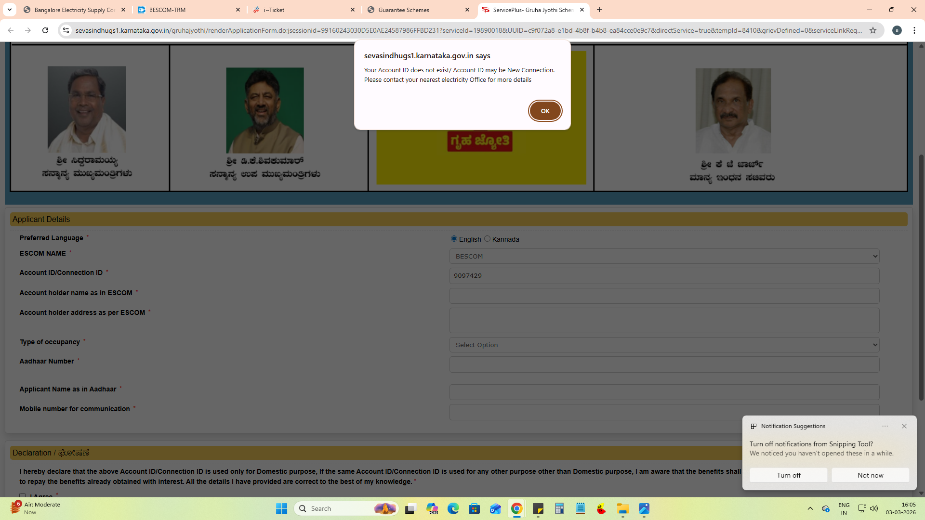This screenshot has height=520, width=925.
Task: Click the page vertical scrollbar thumb
Action: point(921,277)
